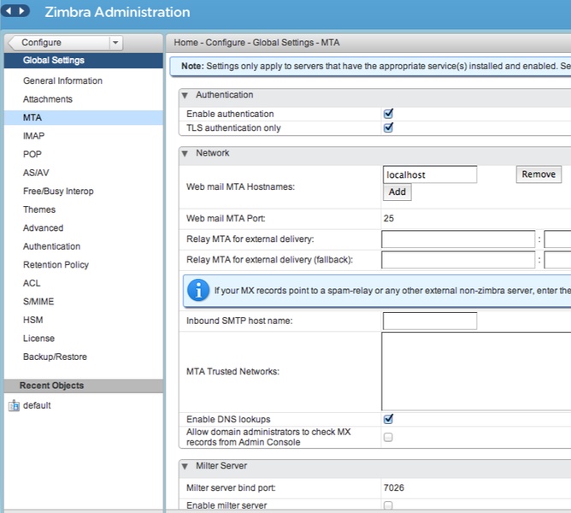This screenshot has height=513, width=571.
Task: Open IMAP settings in sidebar
Action: pos(34,136)
